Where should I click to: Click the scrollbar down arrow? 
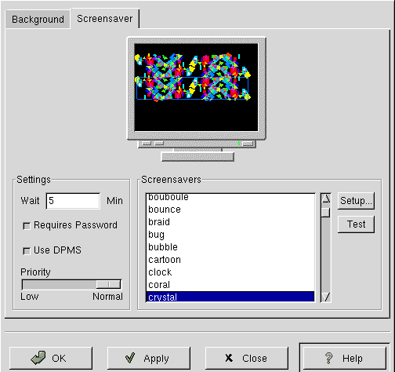click(326, 297)
